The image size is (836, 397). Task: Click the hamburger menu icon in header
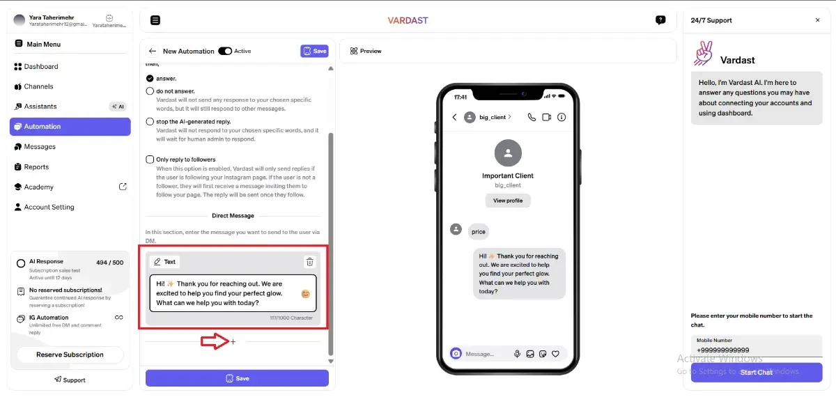(155, 20)
